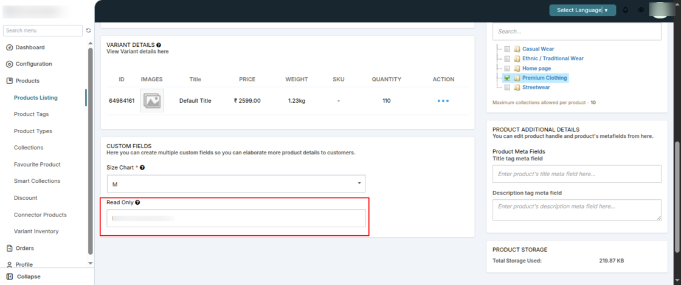Click sidebar scroll down arrow
Image resolution: width=681 pixels, height=285 pixels.
pyautogui.click(x=91, y=263)
